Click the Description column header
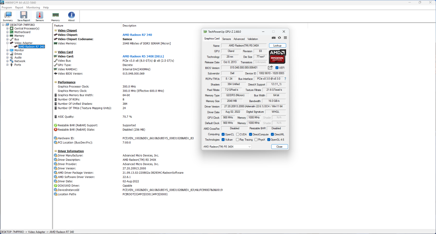The width and height of the screenshot is (436, 234). click(214, 26)
